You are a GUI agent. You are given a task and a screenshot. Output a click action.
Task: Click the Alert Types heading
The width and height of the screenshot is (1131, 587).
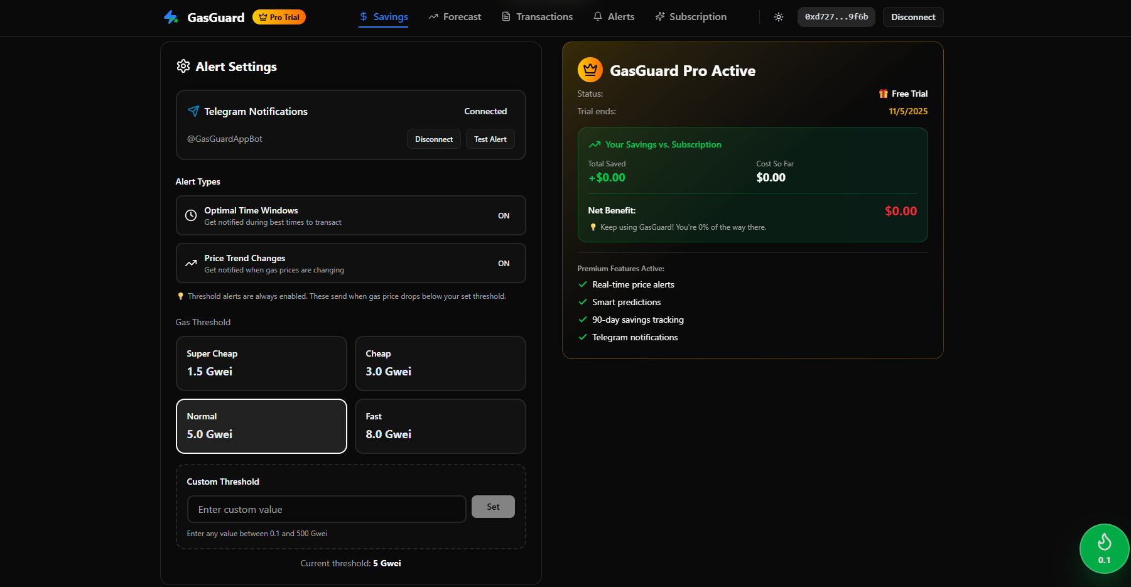point(198,181)
